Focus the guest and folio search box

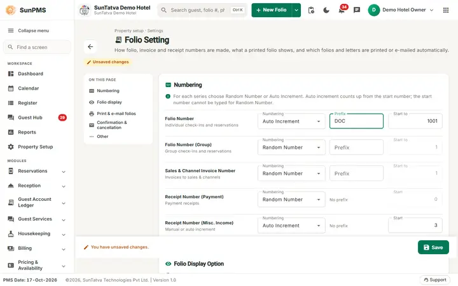point(202,10)
